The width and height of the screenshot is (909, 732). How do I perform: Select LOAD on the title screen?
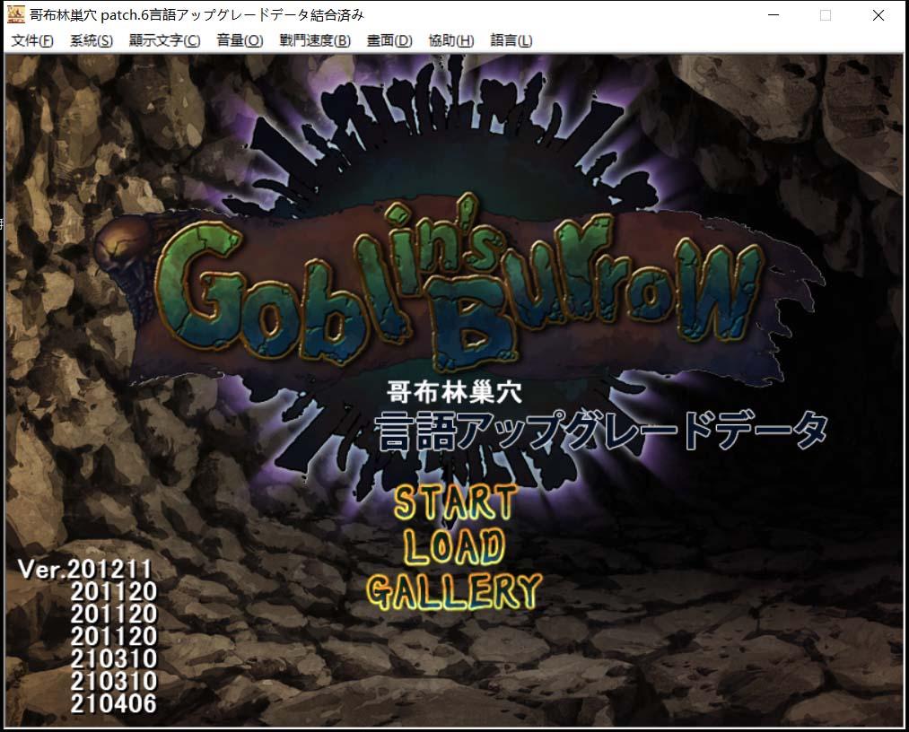pyautogui.click(x=454, y=546)
